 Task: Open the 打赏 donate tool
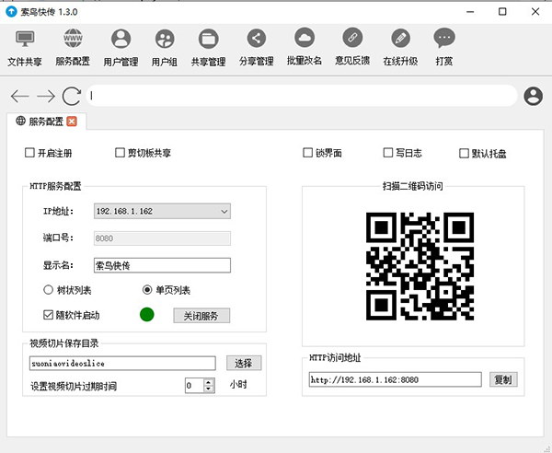pyautogui.click(x=444, y=48)
